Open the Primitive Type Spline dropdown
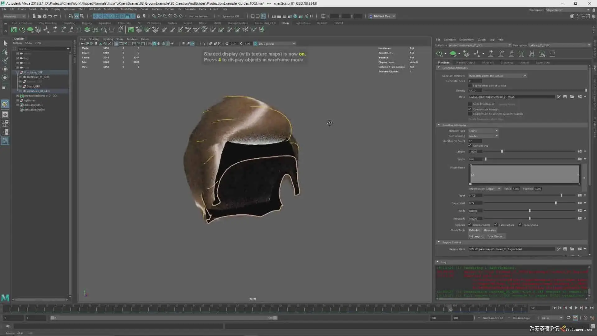The height and width of the screenshot is (336, 597). pos(483,131)
